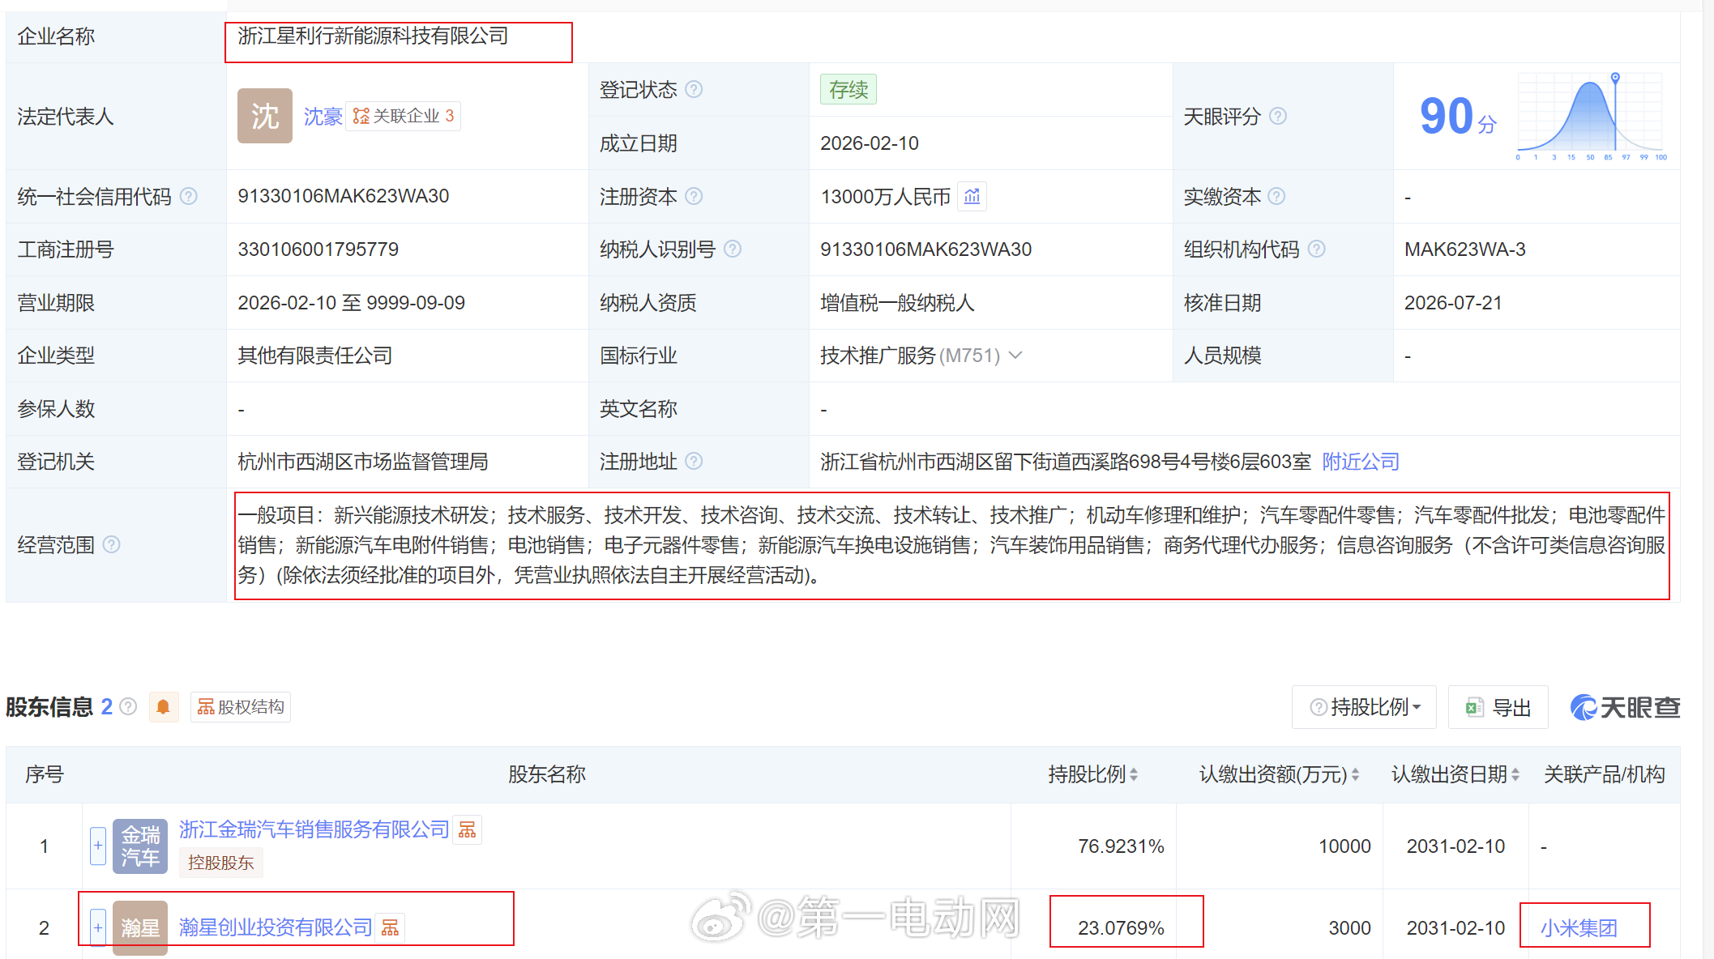This screenshot has height=959, width=1714.
Task: Click the score distribution chart
Action: point(1592,116)
